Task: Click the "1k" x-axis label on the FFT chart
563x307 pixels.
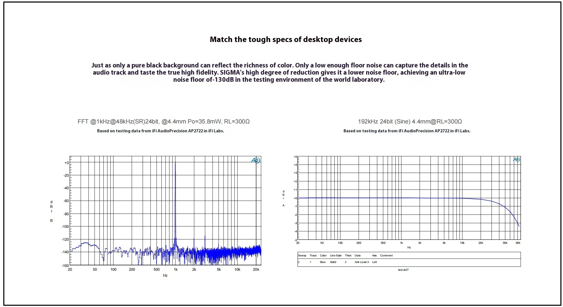Action: (176, 270)
